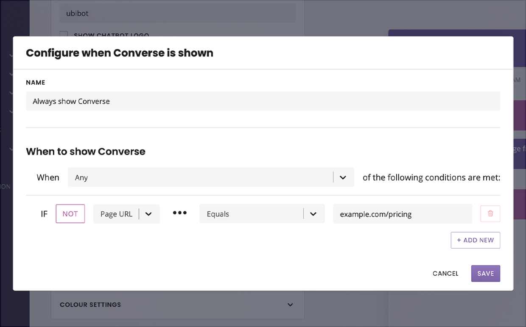
Task: Expand the Colour Settings section behind the dialog
Action: (177, 305)
